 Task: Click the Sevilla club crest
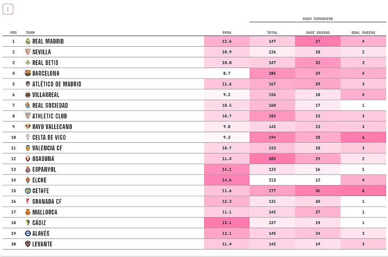coord(28,52)
